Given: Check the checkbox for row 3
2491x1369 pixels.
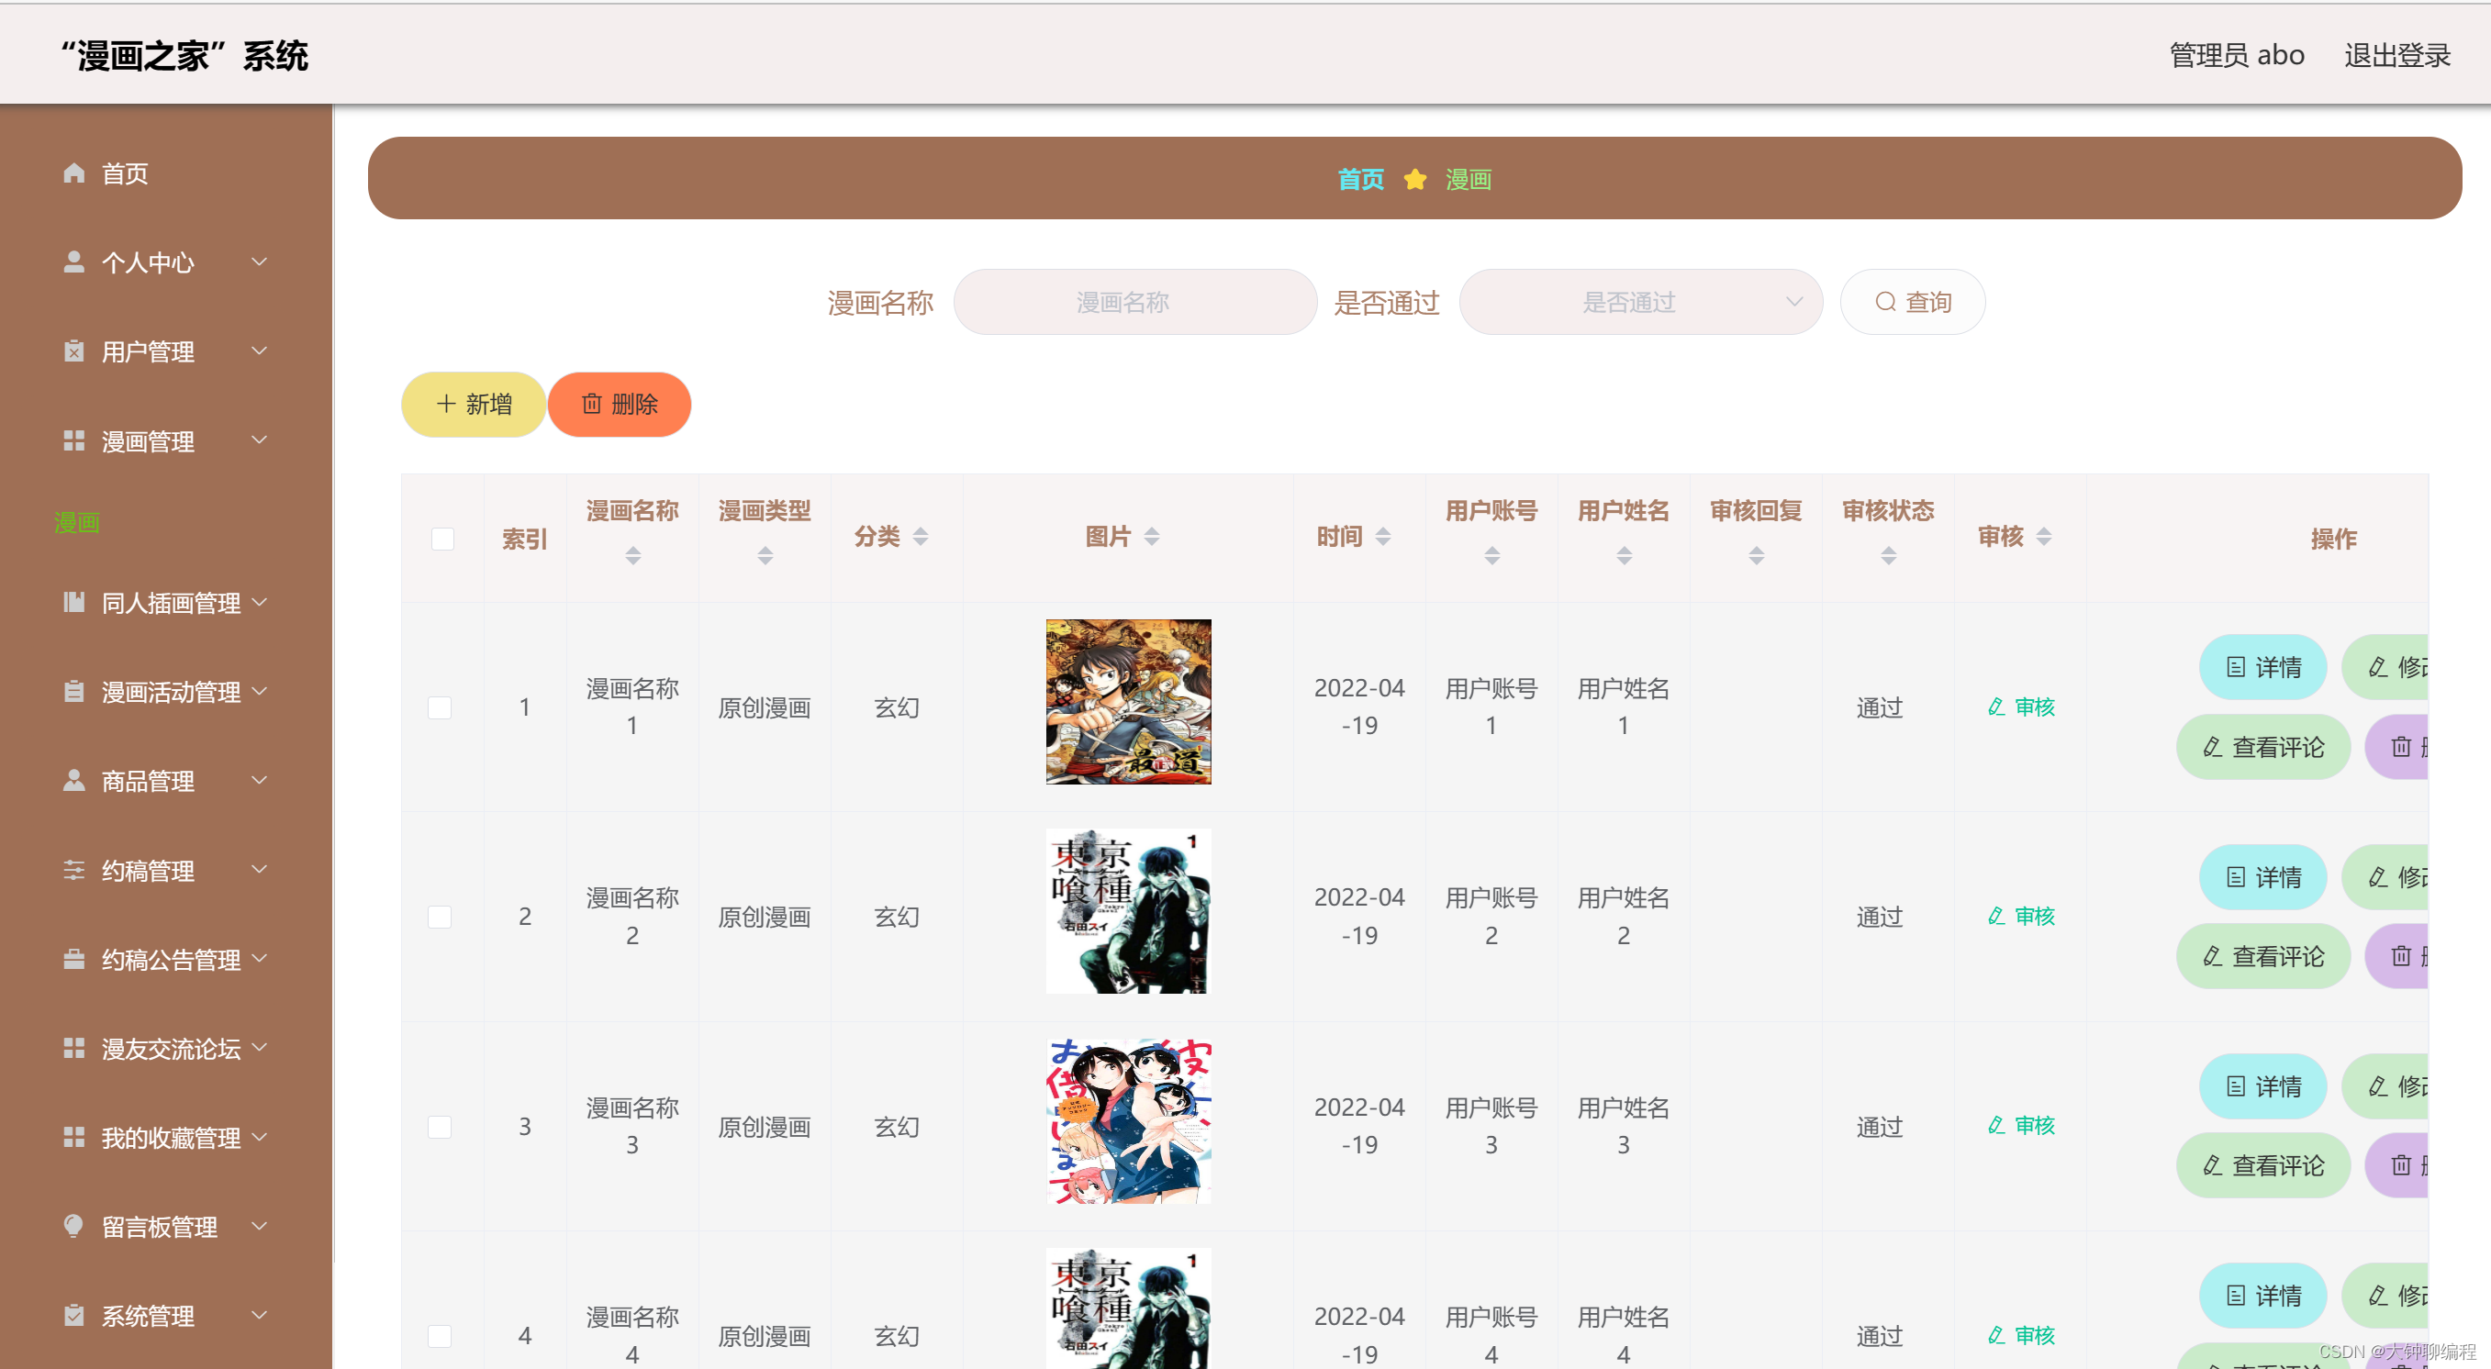Looking at the screenshot, I should coord(439,1127).
